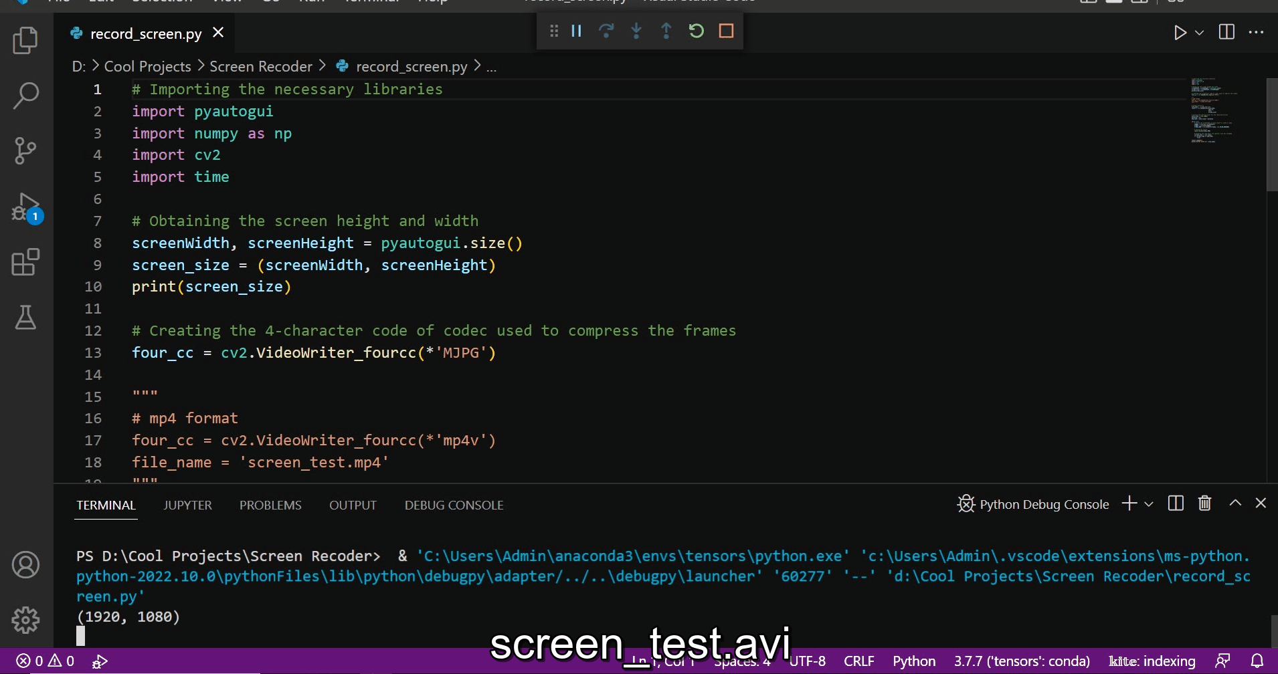Image resolution: width=1278 pixels, height=674 pixels.
Task: Pause the debugging session
Action: pos(576,31)
